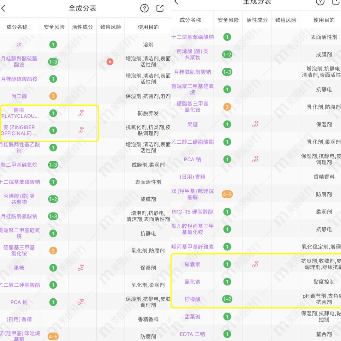The image size is (341, 341).
Task: Click the acne risk dot for 月桂醇聚醚硫酸酯铵
Action: click(x=110, y=62)
